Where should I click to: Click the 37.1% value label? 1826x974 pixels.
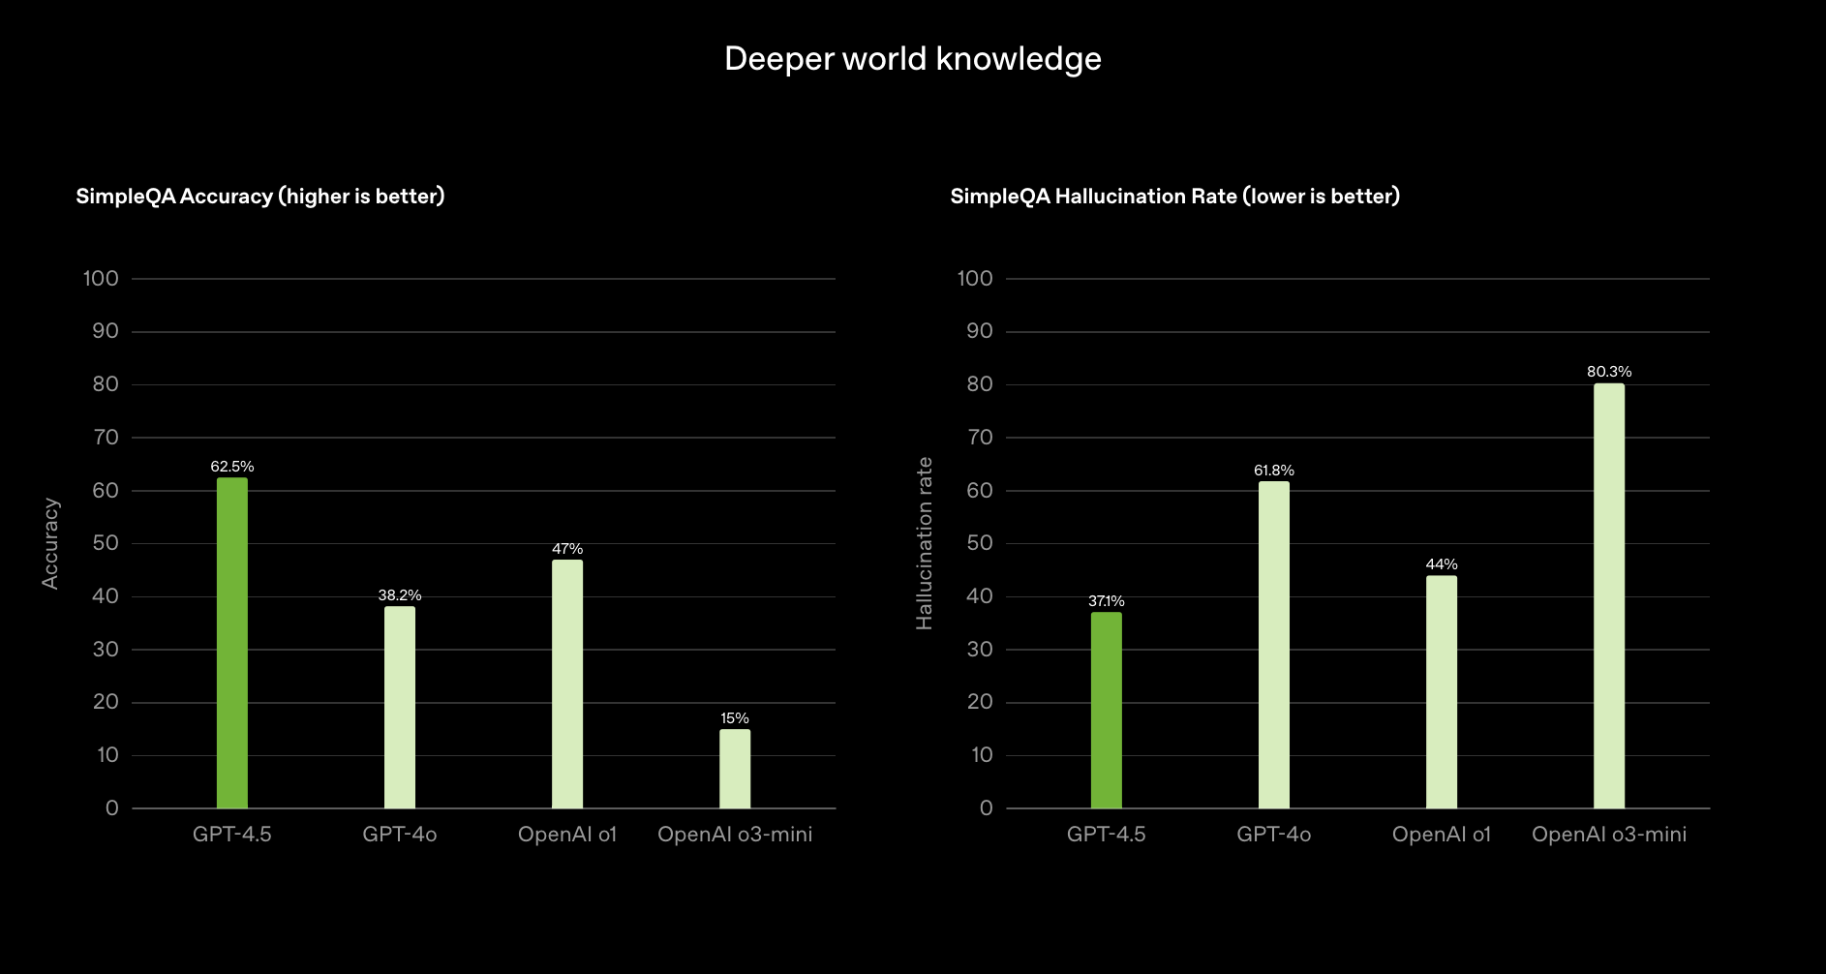[x=1107, y=601]
